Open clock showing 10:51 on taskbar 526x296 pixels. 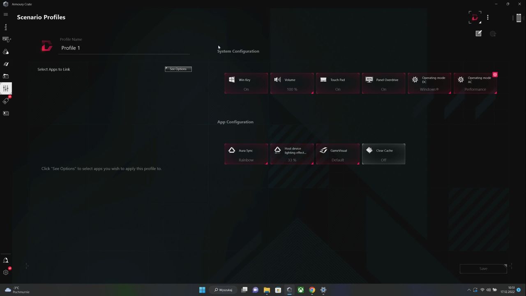pos(508,290)
